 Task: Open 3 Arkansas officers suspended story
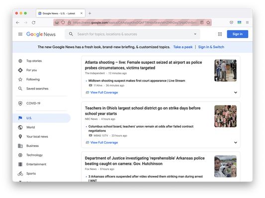pos(145,179)
